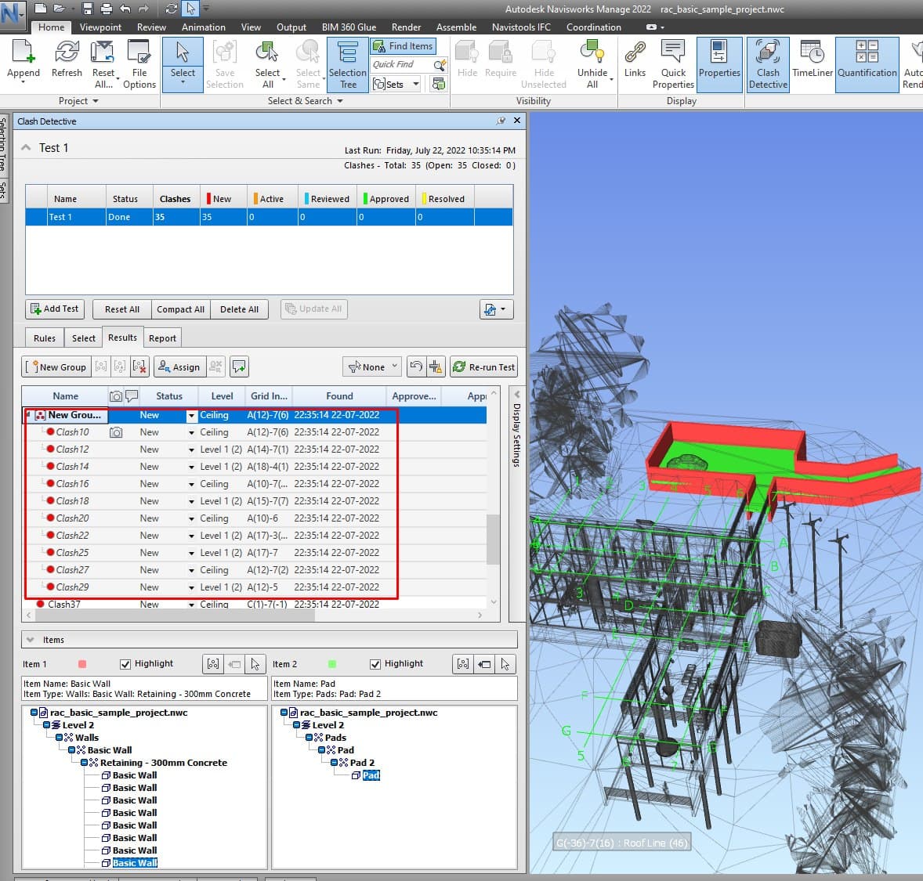This screenshot has height=881, width=923.
Task: Open Clash Detective tool
Action: [768, 63]
